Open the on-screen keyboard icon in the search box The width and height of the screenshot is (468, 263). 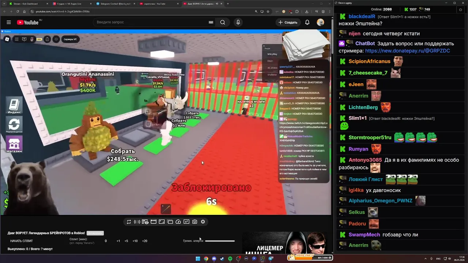pyautogui.click(x=211, y=22)
